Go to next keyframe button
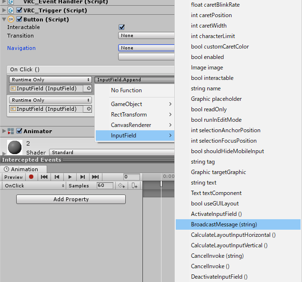This screenshot has width=302, height=282. 82,177
